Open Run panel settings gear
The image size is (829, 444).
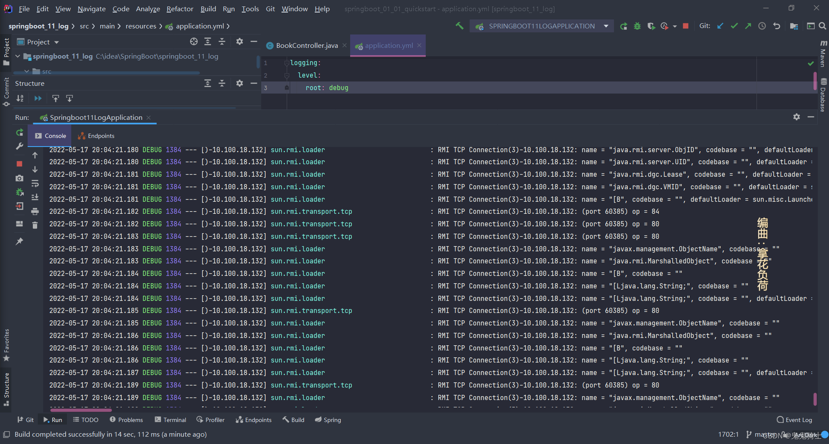click(797, 117)
